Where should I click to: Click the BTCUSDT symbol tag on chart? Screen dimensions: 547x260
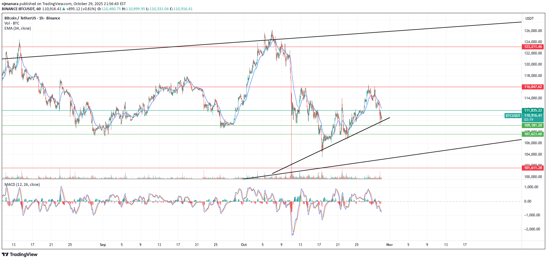coord(513,116)
